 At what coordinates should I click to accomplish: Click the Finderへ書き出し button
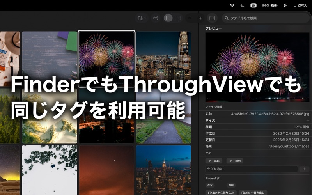(253, 193)
